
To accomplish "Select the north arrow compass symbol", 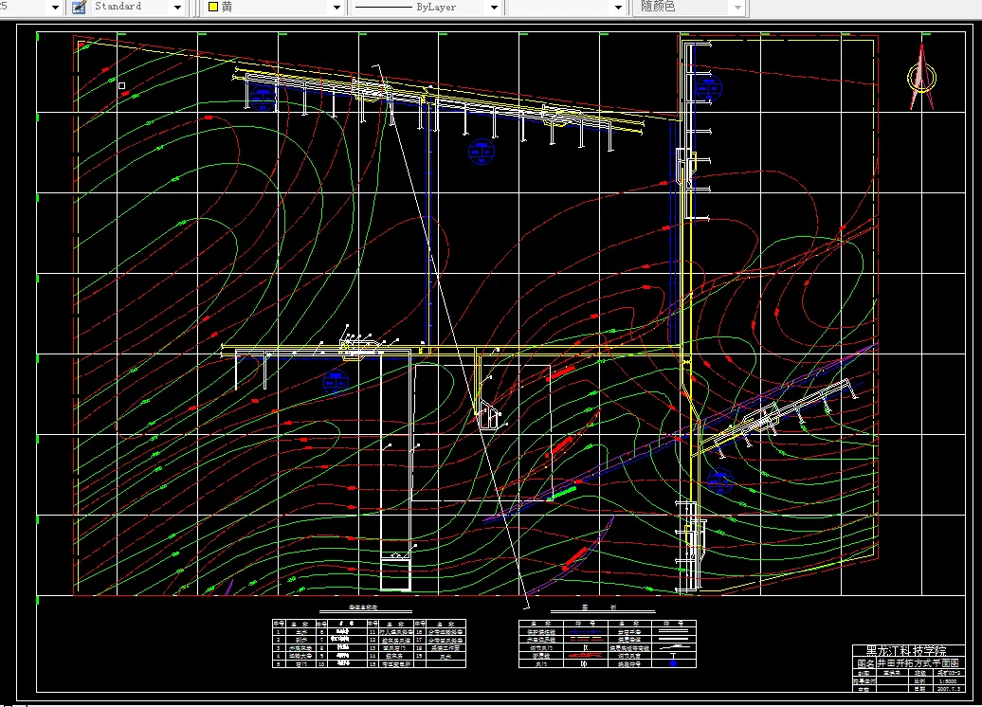I will [x=921, y=77].
